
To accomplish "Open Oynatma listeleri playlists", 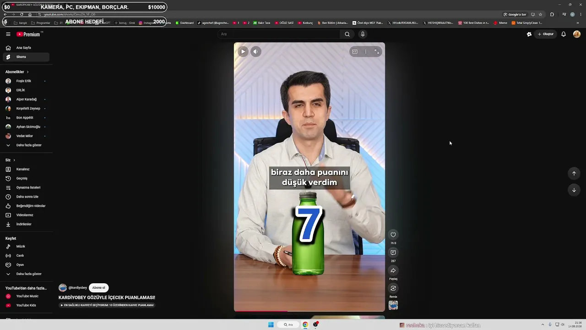I will [x=26, y=187].
